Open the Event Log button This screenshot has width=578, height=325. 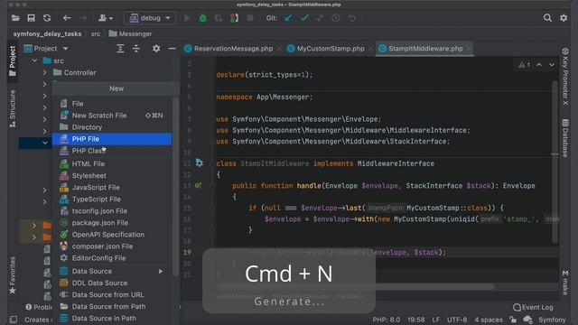pyautogui.click(x=533, y=307)
